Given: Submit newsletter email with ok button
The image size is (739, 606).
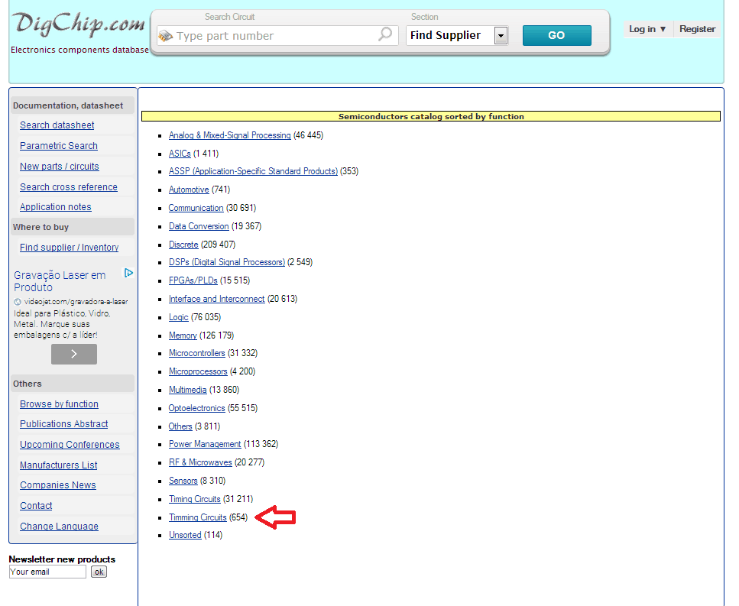Looking at the screenshot, I should 99,572.
